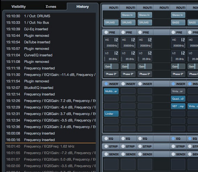
Task: Invert phase on the second channel
Action: (x=128, y=74)
